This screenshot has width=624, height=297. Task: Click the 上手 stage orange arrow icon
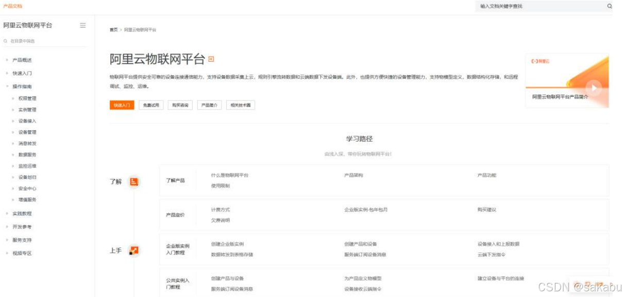[133, 251]
